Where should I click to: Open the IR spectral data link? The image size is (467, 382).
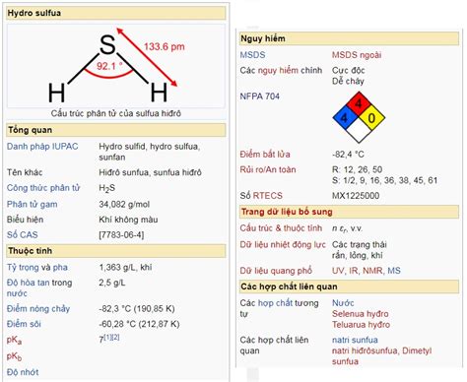click(353, 271)
